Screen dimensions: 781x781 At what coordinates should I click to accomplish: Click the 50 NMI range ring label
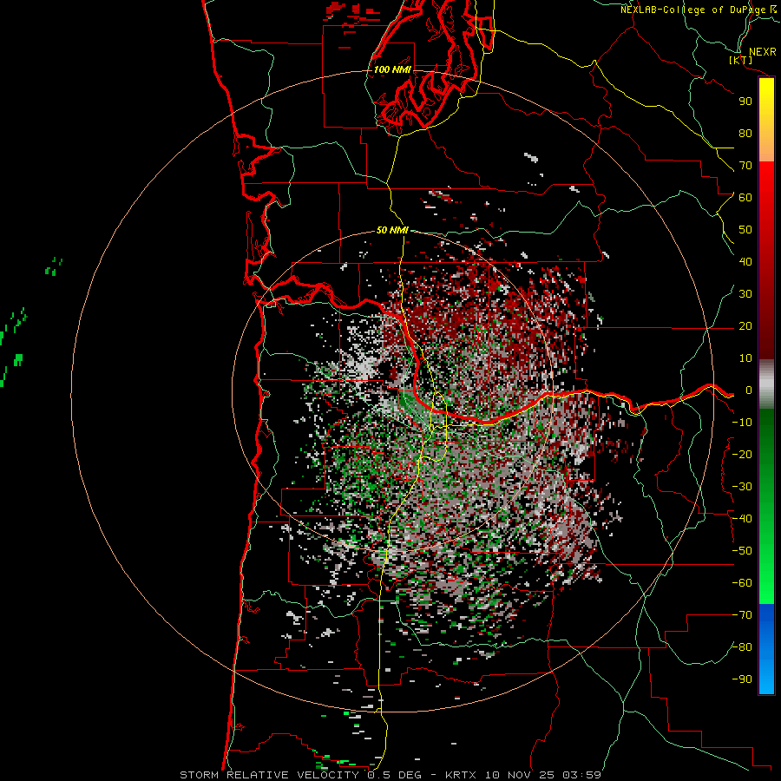pyautogui.click(x=392, y=230)
